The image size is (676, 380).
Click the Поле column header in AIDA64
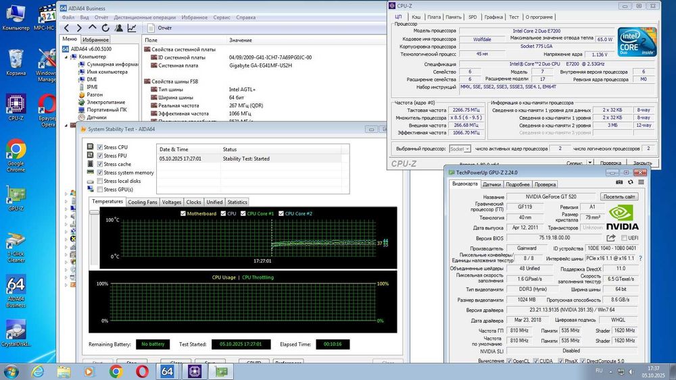(151, 40)
